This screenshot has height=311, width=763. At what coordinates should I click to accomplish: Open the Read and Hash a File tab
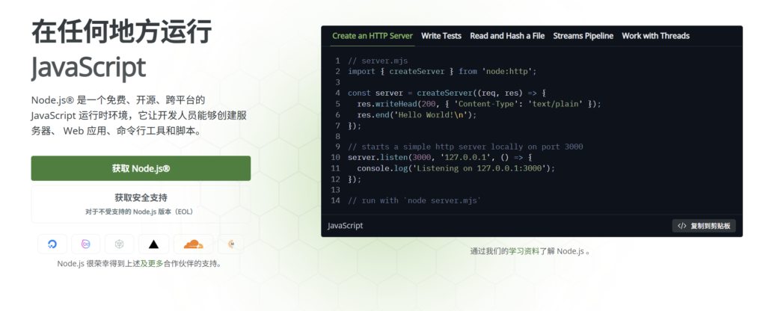[x=507, y=36]
